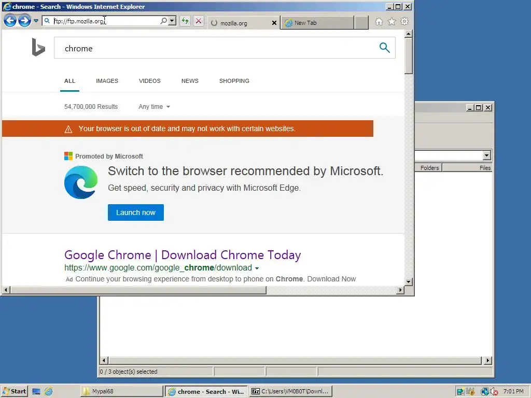Click 7-Zip horizontal scrollbar left arrow
Screen dimensions: 531x398
click(104, 361)
